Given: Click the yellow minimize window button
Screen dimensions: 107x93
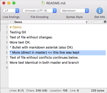Looking at the screenshot, I should pyautogui.click(x=9, y=3).
